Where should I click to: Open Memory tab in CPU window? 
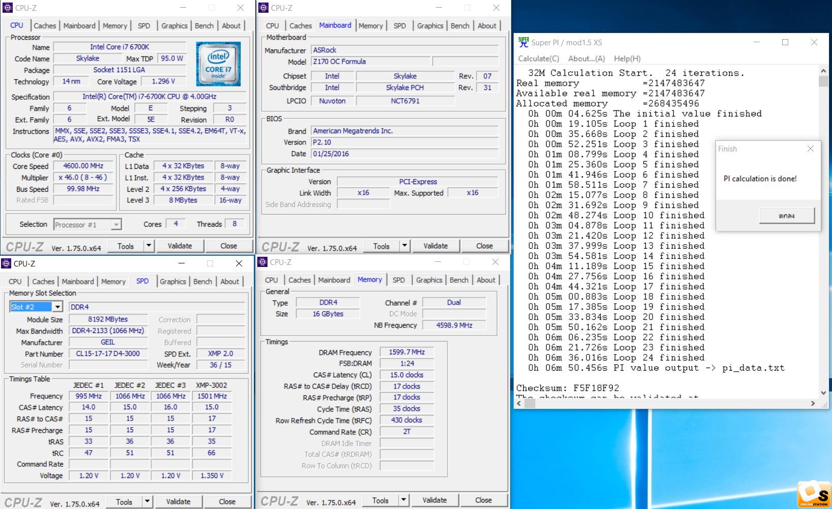click(115, 25)
